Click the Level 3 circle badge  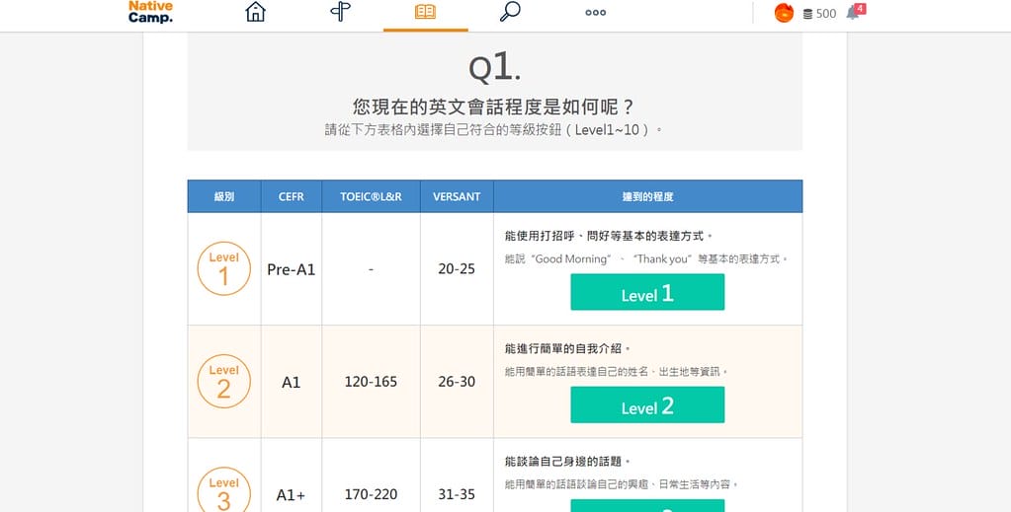(x=223, y=489)
